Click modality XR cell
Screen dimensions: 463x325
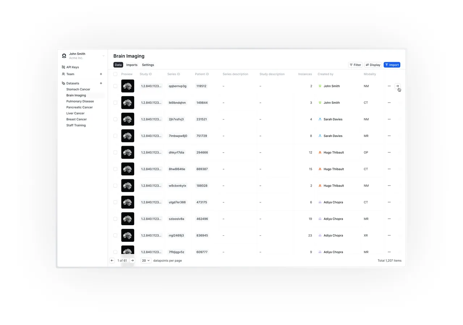[366, 236]
